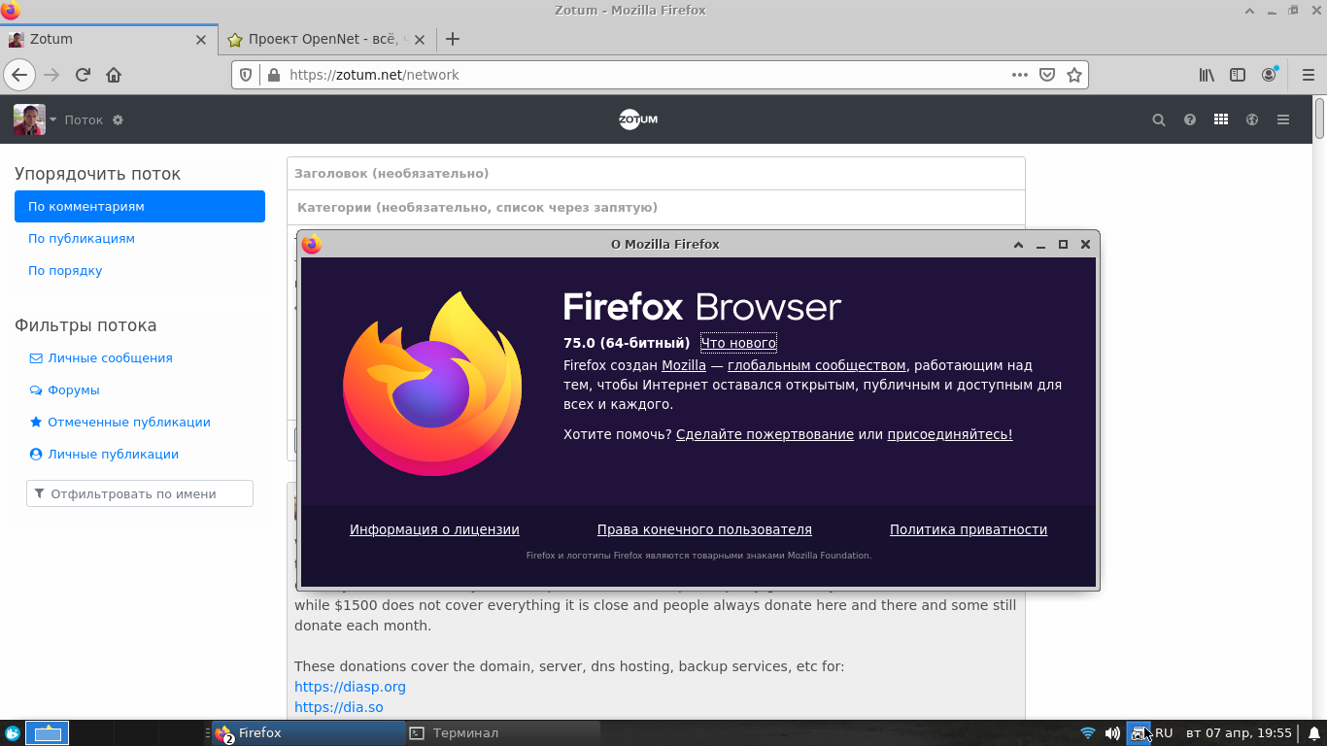Viewport: 1327px width, 746px height.
Task: Bookmark this page with star icon
Action: tap(1074, 75)
